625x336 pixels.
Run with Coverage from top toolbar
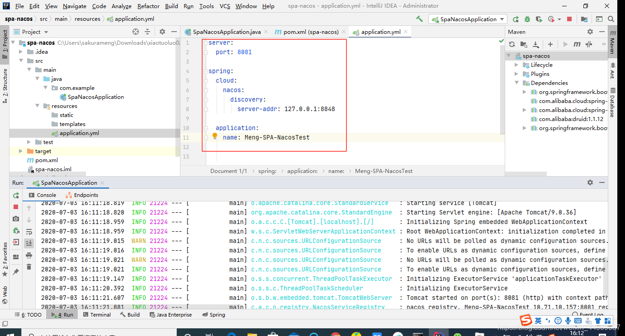539,19
